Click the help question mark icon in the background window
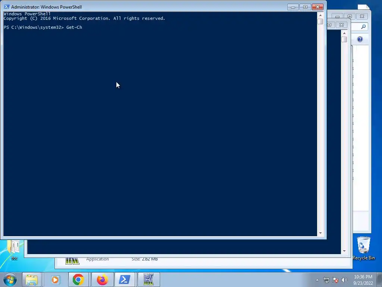The width and height of the screenshot is (382, 287). coord(360,39)
